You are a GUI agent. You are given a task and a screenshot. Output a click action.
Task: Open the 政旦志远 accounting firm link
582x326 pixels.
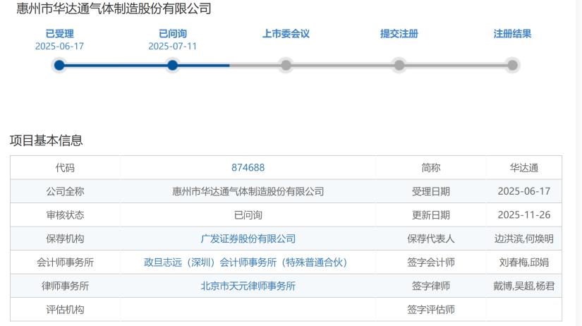coord(246,262)
